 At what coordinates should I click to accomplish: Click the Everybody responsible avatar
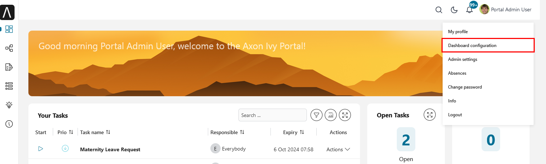tap(215, 148)
